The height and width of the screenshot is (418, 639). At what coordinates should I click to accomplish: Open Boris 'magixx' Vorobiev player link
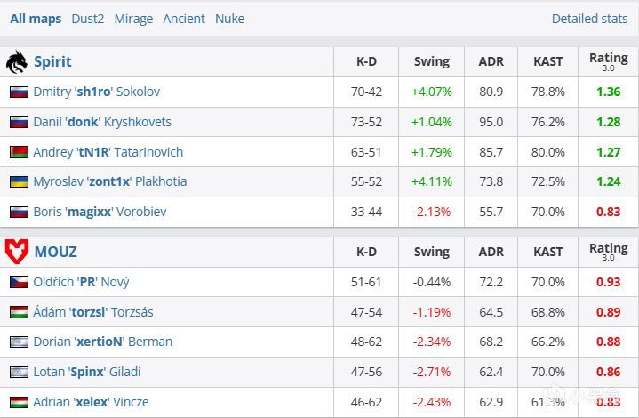coord(100,212)
